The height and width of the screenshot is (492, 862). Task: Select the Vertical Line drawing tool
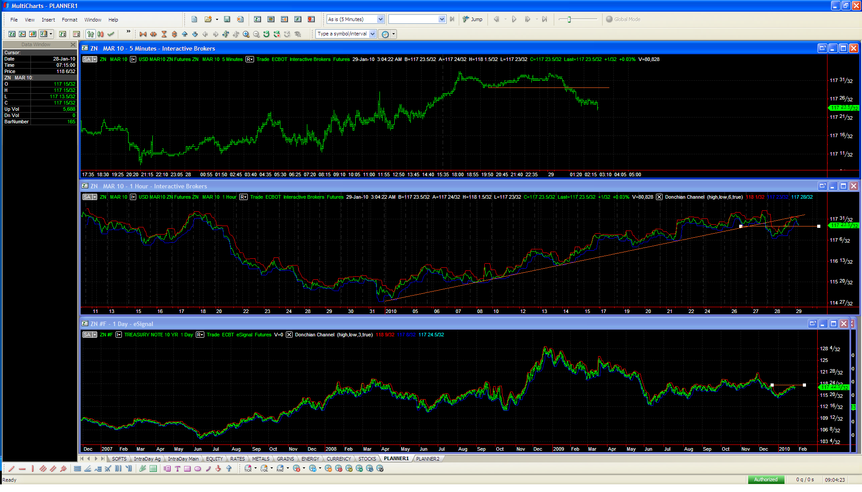pos(32,469)
